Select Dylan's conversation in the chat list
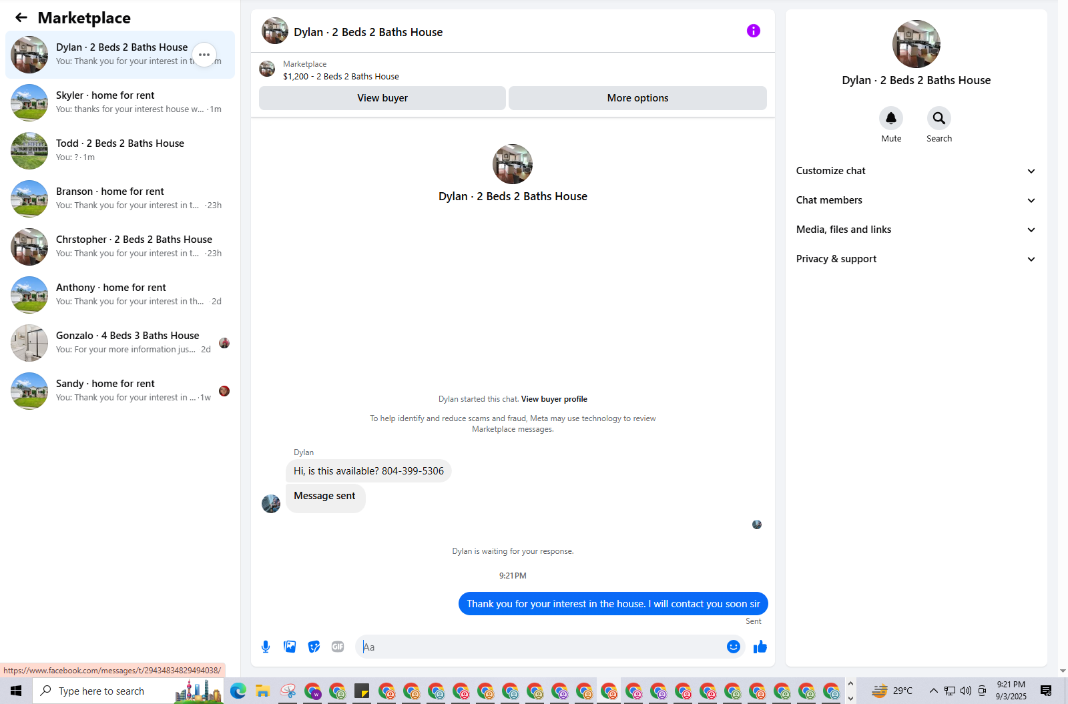 tap(120, 55)
